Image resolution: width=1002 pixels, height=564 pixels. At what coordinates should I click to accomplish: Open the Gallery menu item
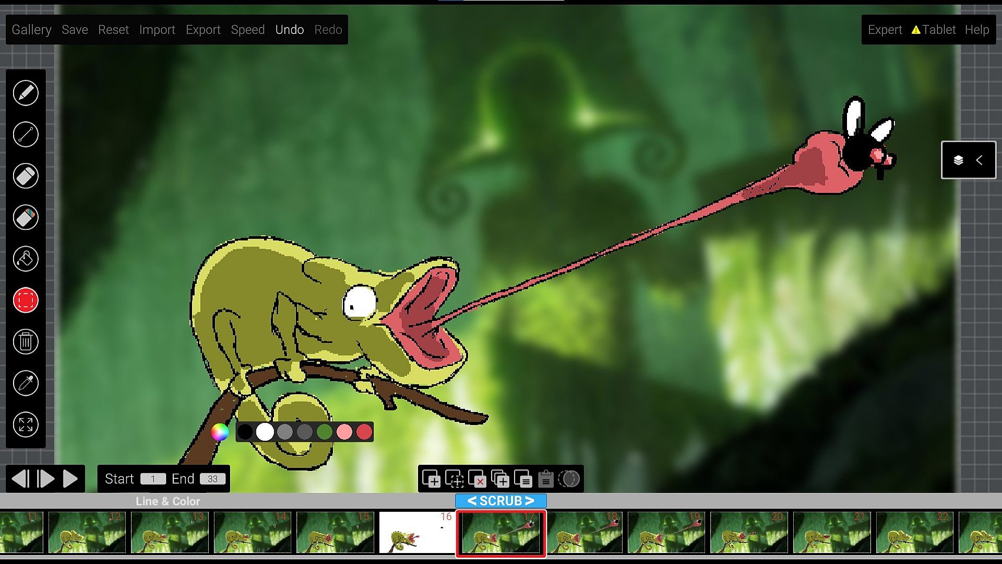(x=31, y=30)
